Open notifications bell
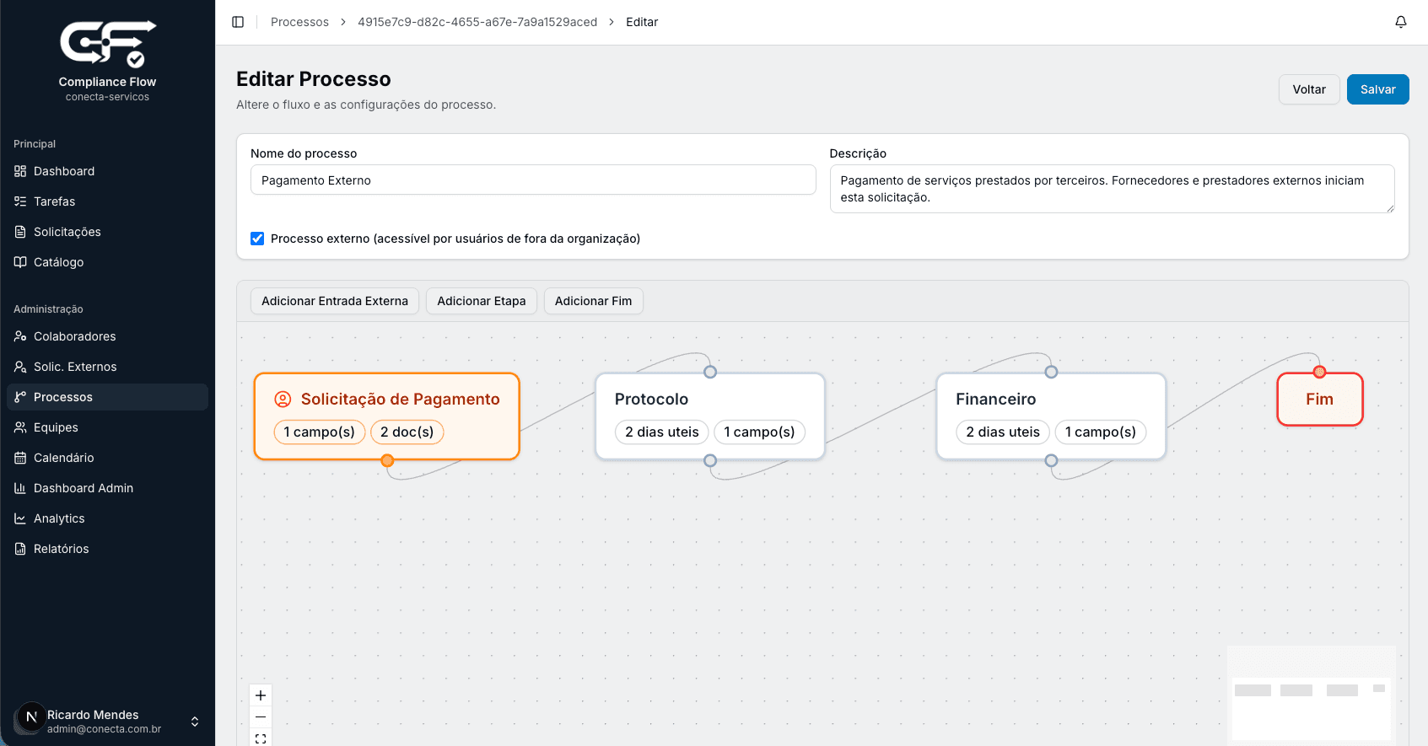Screen dimensions: 1428x746 [x=1401, y=22]
